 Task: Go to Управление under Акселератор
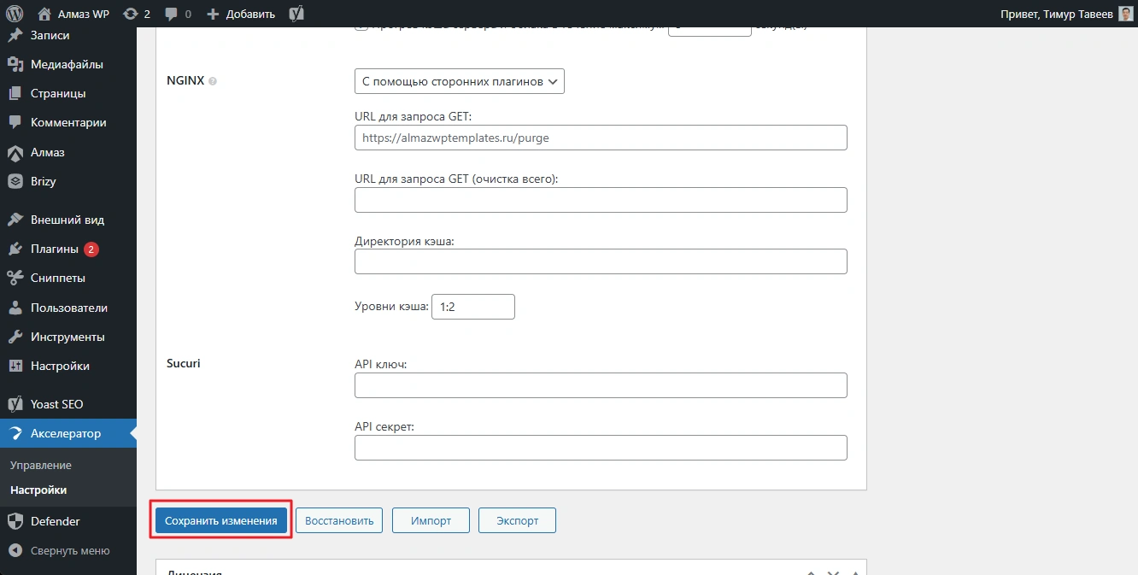(41, 466)
